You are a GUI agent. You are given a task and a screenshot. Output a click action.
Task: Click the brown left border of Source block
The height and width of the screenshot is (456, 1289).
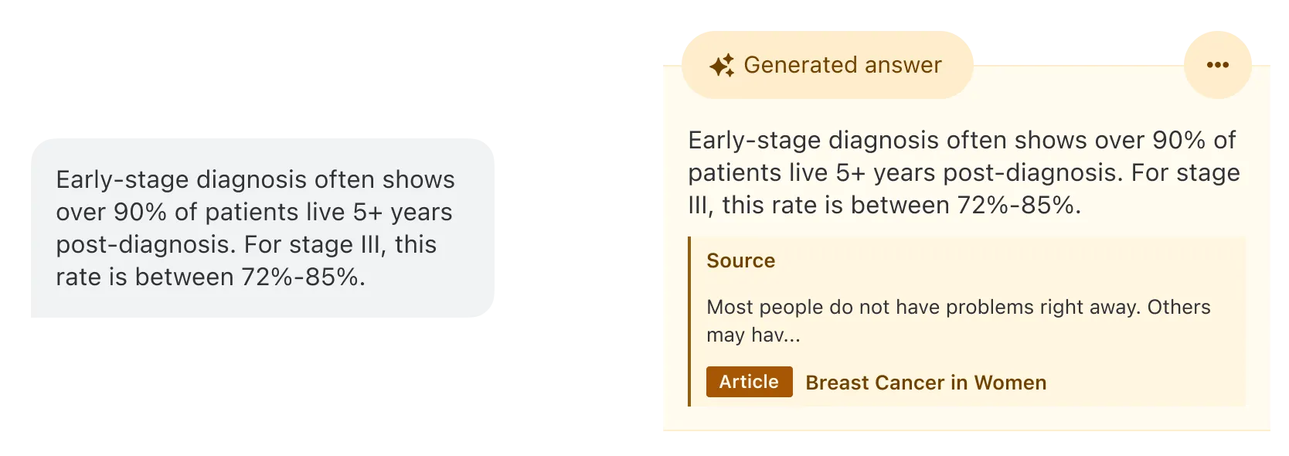pyautogui.click(x=689, y=322)
